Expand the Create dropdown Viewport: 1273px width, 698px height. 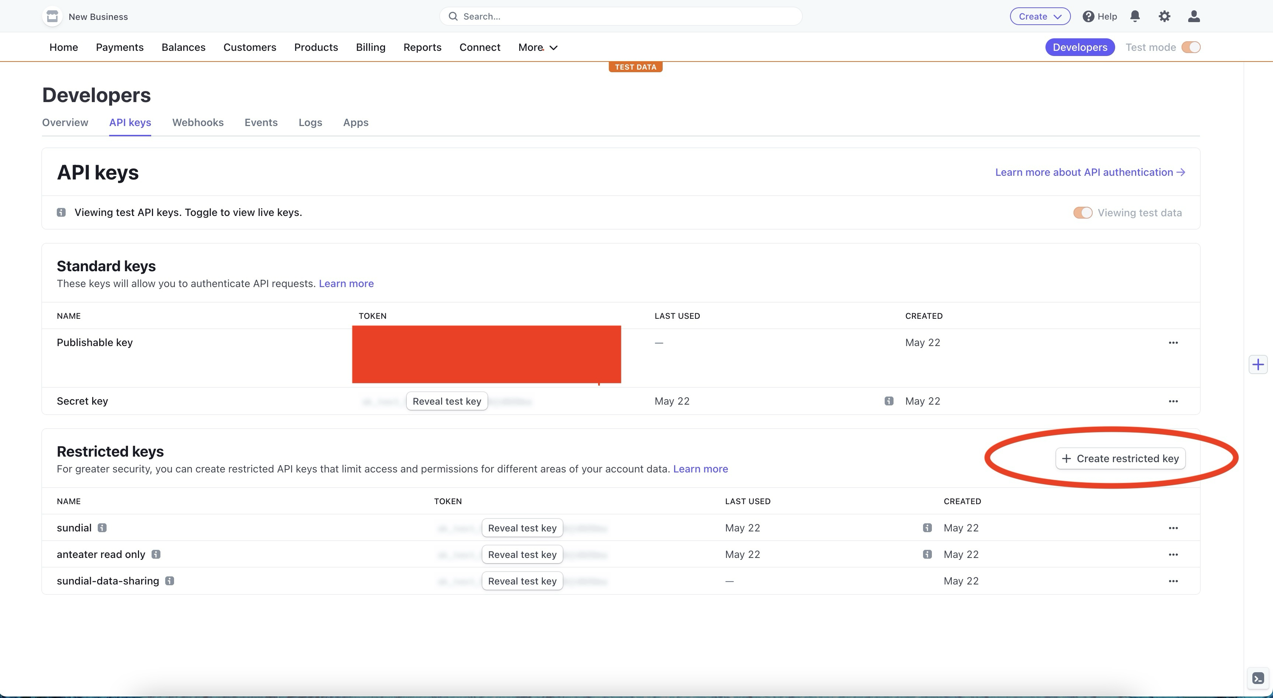coord(1040,16)
